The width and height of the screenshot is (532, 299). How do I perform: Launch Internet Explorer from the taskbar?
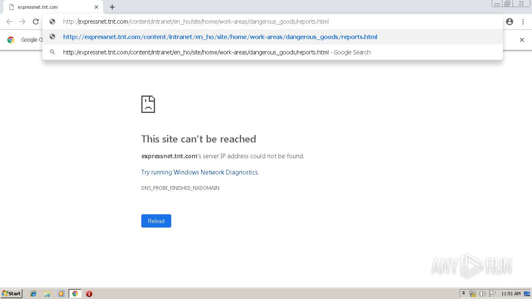pyautogui.click(x=33, y=294)
